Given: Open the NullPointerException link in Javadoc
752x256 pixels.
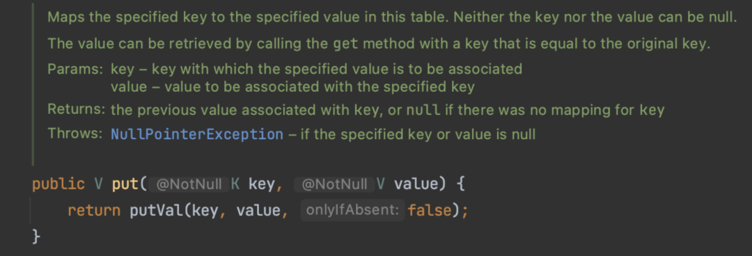Looking at the screenshot, I should click(197, 134).
